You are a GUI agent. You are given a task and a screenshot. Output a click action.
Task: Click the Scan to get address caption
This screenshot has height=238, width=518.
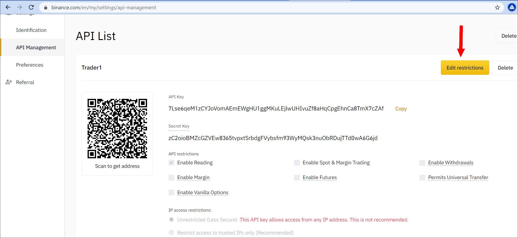point(117,166)
